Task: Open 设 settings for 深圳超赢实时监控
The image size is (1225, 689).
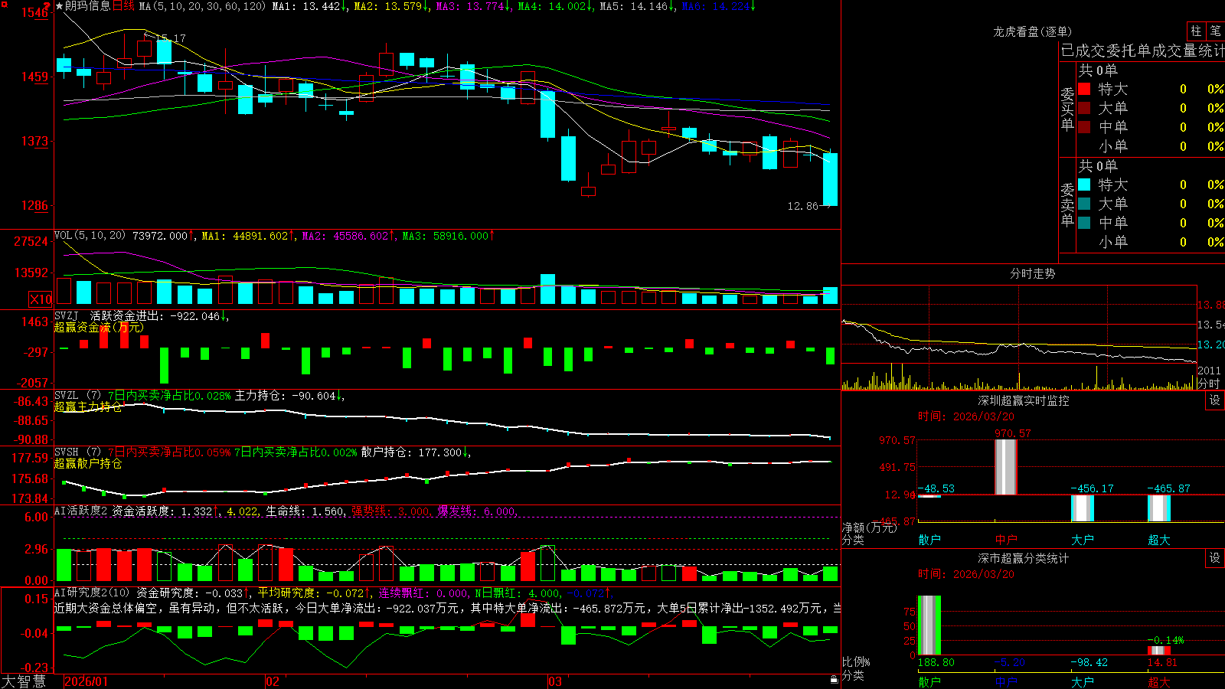Action: [1215, 400]
